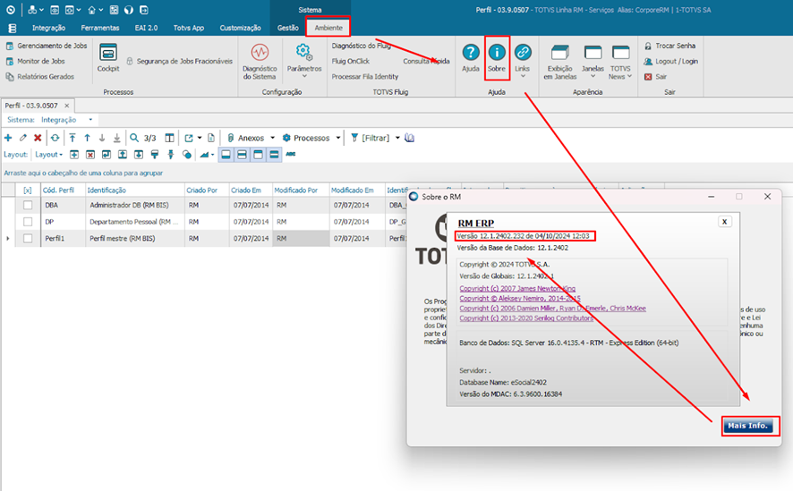Launch Diagnóstico do Sistema
The image size is (793, 491).
point(260,53)
